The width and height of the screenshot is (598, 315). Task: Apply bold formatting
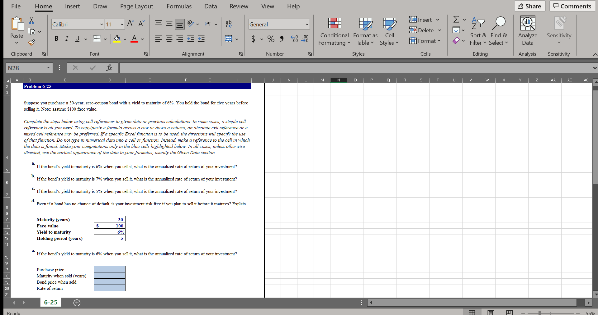point(56,39)
